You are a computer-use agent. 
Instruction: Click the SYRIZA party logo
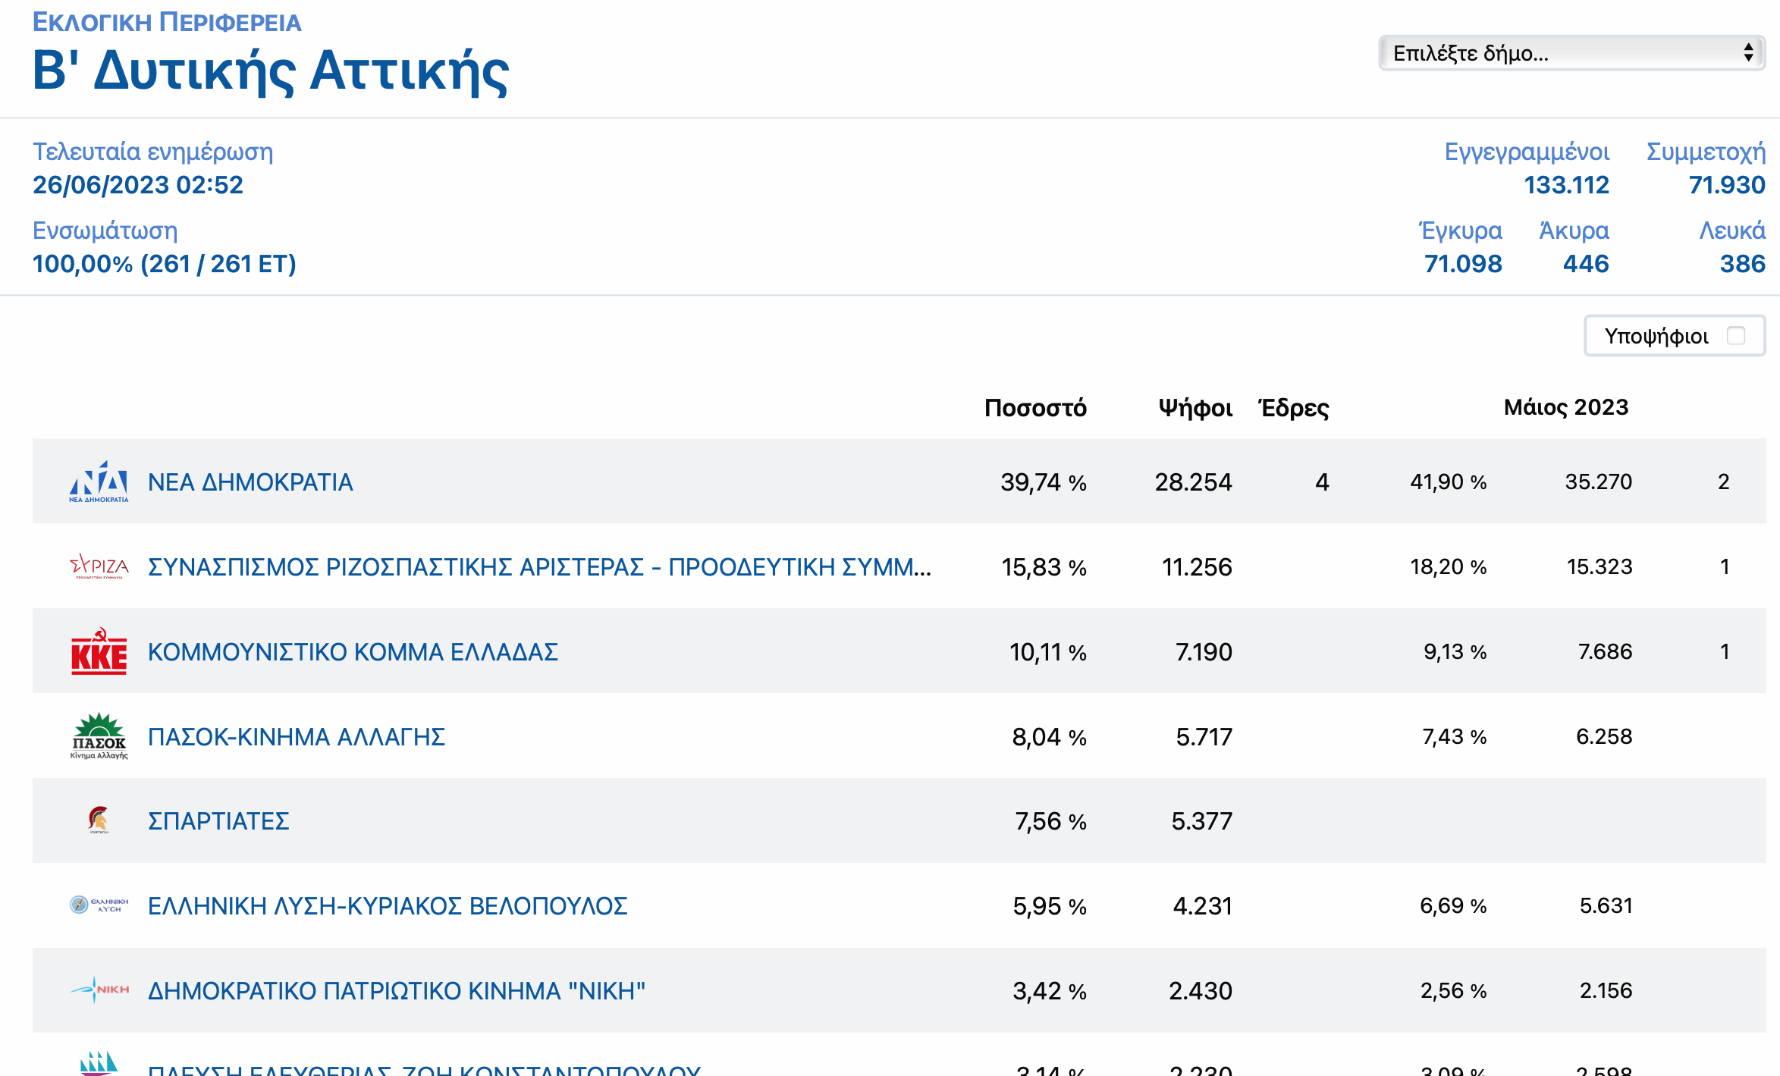tap(99, 566)
